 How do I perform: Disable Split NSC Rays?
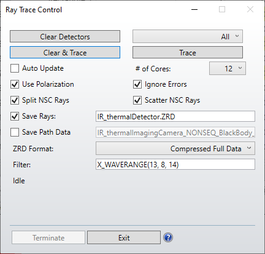click(x=15, y=100)
